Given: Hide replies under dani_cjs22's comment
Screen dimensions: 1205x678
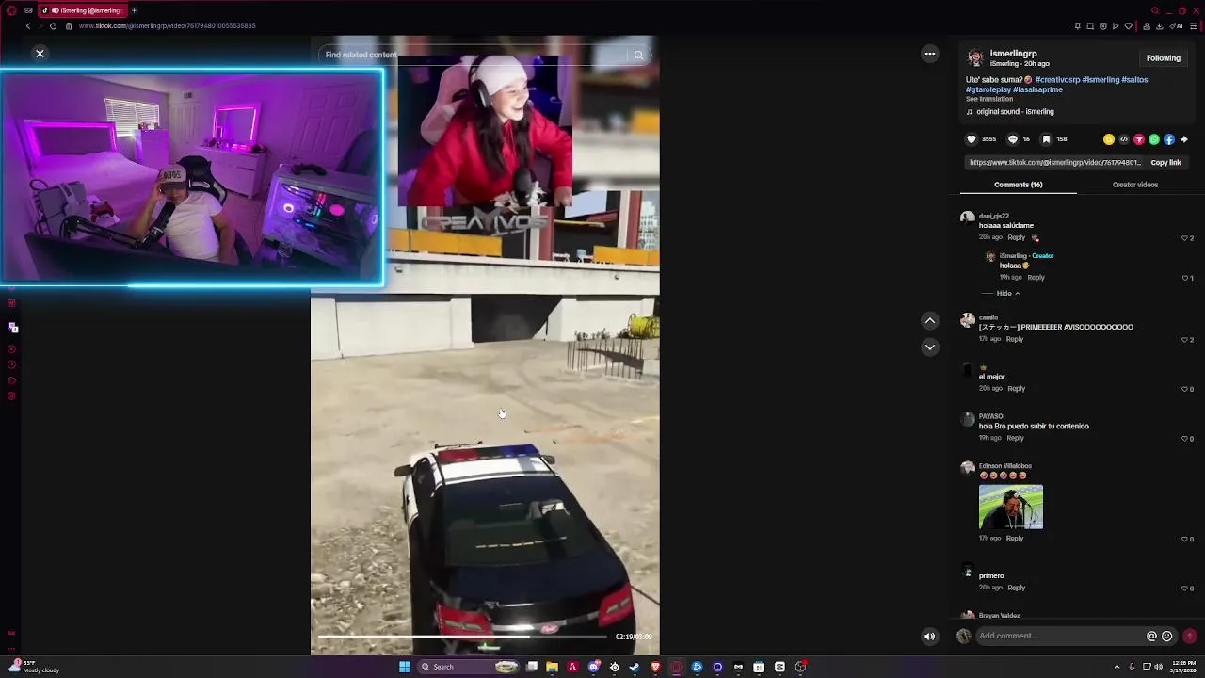Looking at the screenshot, I should (1007, 294).
